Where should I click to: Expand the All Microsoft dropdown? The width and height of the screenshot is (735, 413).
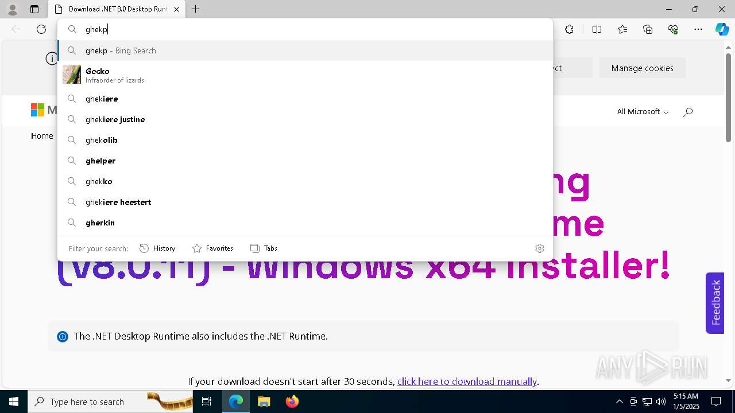click(643, 112)
